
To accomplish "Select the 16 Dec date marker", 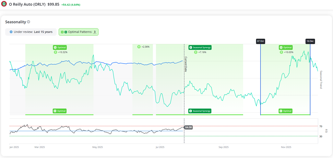I will (310, 41).
